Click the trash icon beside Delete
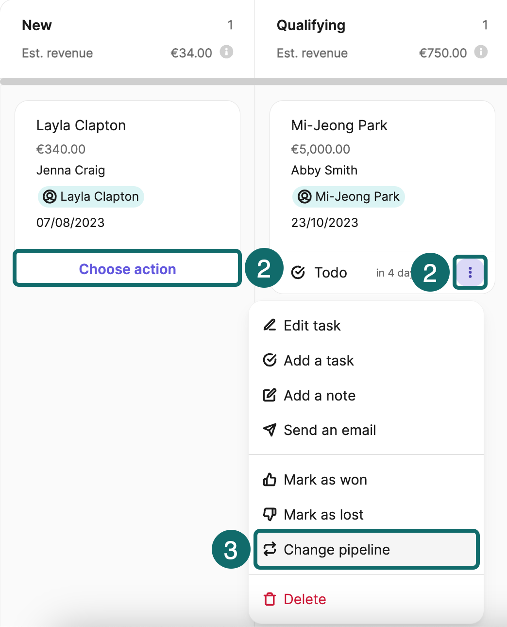Image resolution: width=507 pixels, height=627 pixels. [270, 599]
